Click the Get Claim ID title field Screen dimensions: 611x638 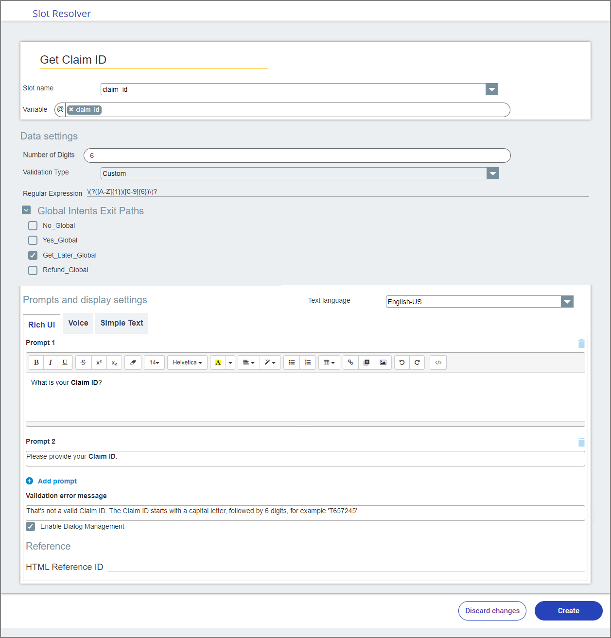tap(154, 60)
